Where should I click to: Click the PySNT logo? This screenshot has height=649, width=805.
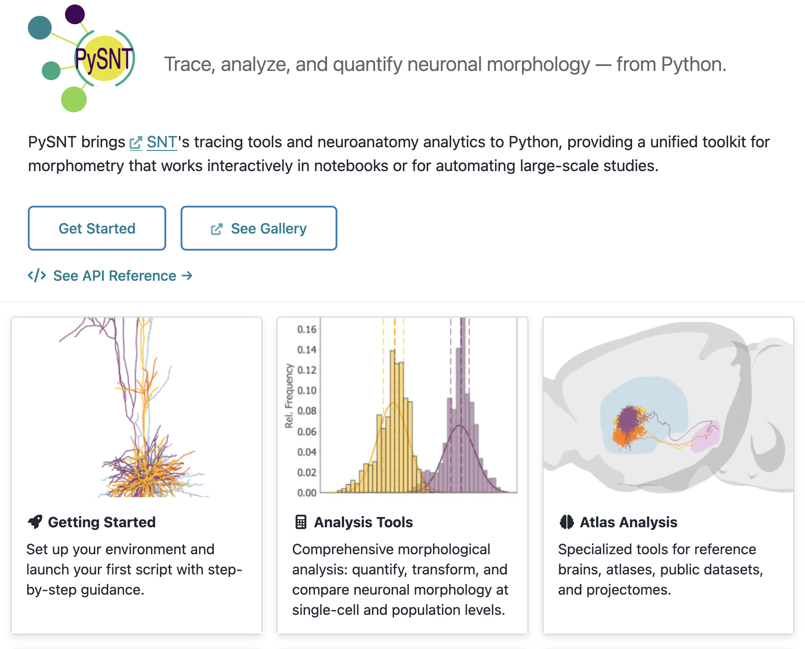click(83, 58)
